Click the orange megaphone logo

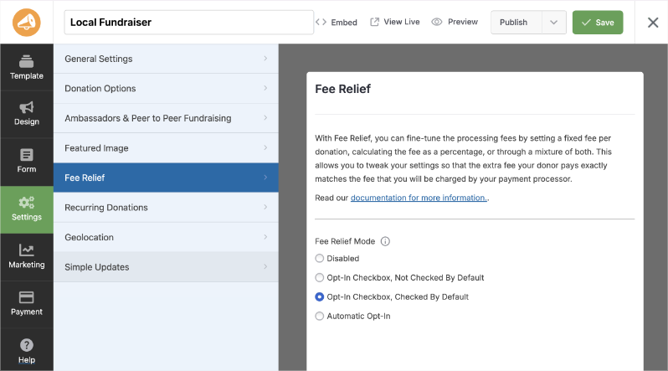tap(27, 22)
